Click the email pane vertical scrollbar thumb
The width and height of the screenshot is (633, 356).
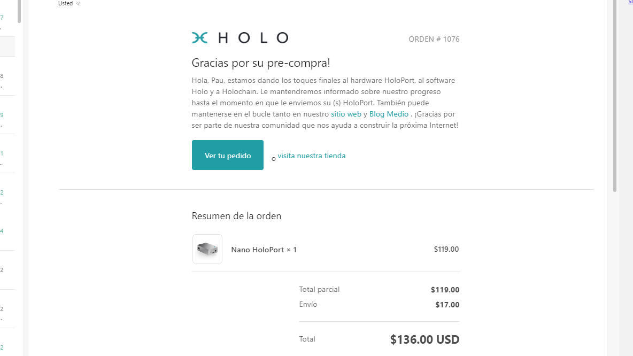615,96
